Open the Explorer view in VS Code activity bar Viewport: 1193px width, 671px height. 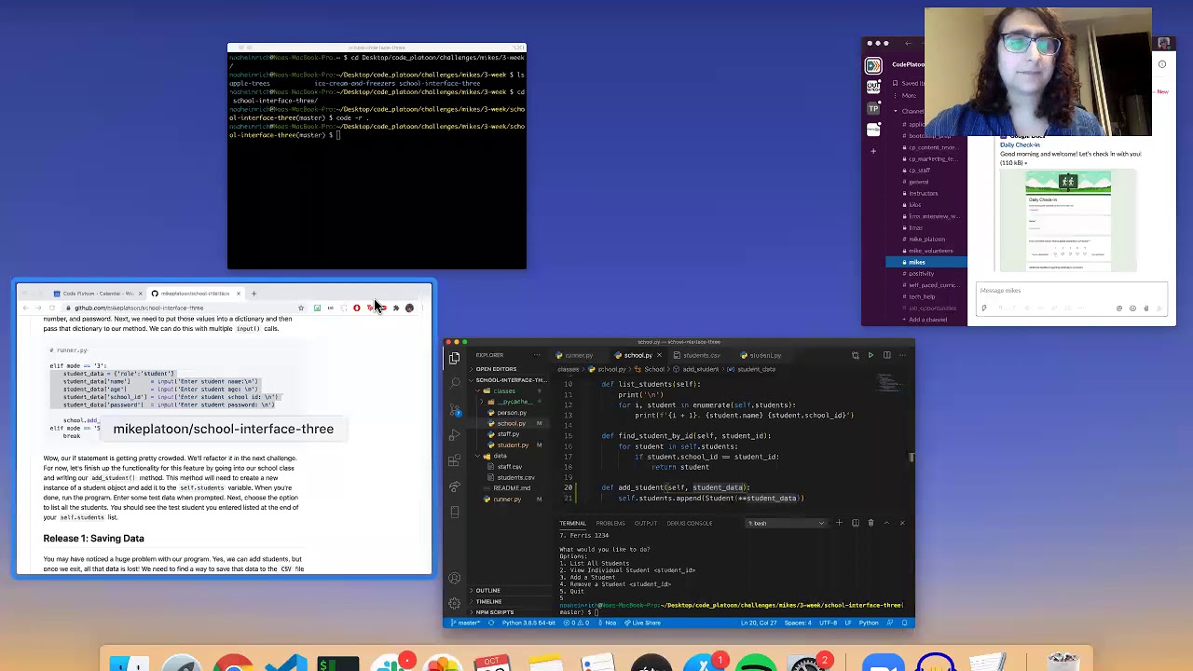pos(454,358)
